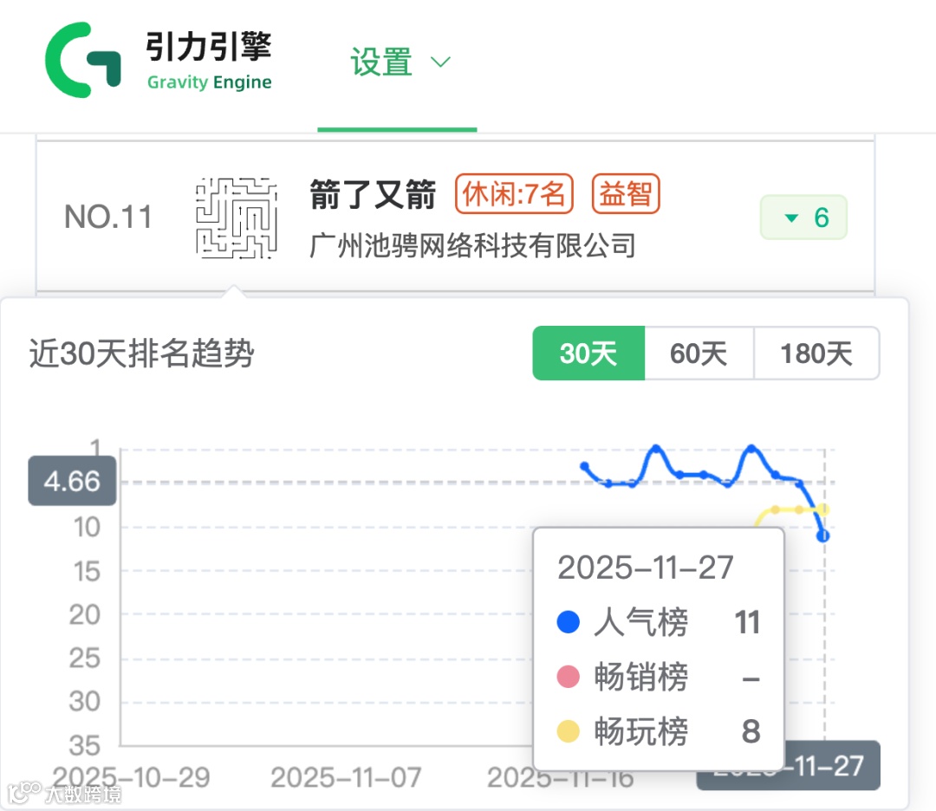Click the blue 人气榜 legend dot
Viewport: 936px width, 811px height.
coord(568,622)
